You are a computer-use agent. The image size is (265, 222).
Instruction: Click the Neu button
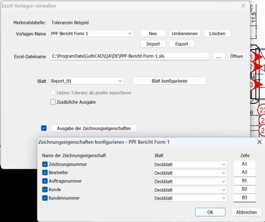click(153, 34)
